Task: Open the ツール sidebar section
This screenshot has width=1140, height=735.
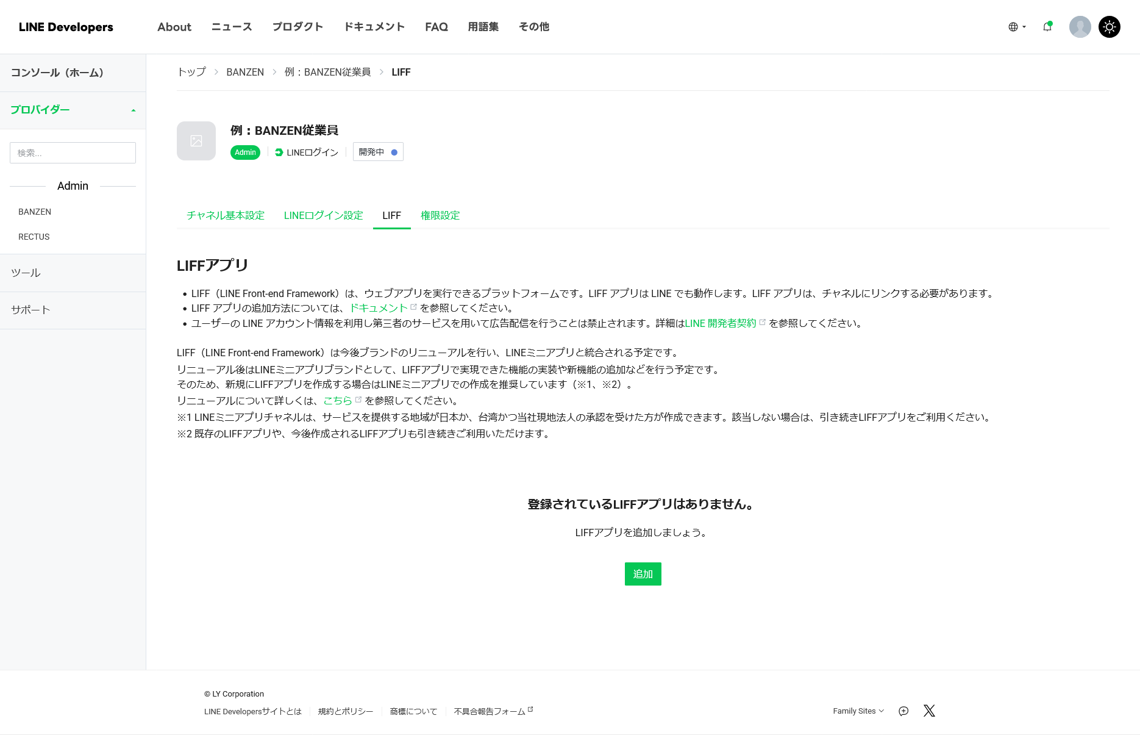Action: pos(73,273)
